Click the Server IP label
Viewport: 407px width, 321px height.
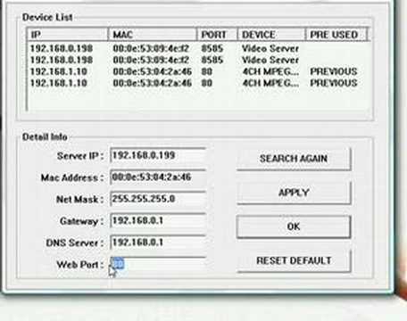click(x=80, y=156)
